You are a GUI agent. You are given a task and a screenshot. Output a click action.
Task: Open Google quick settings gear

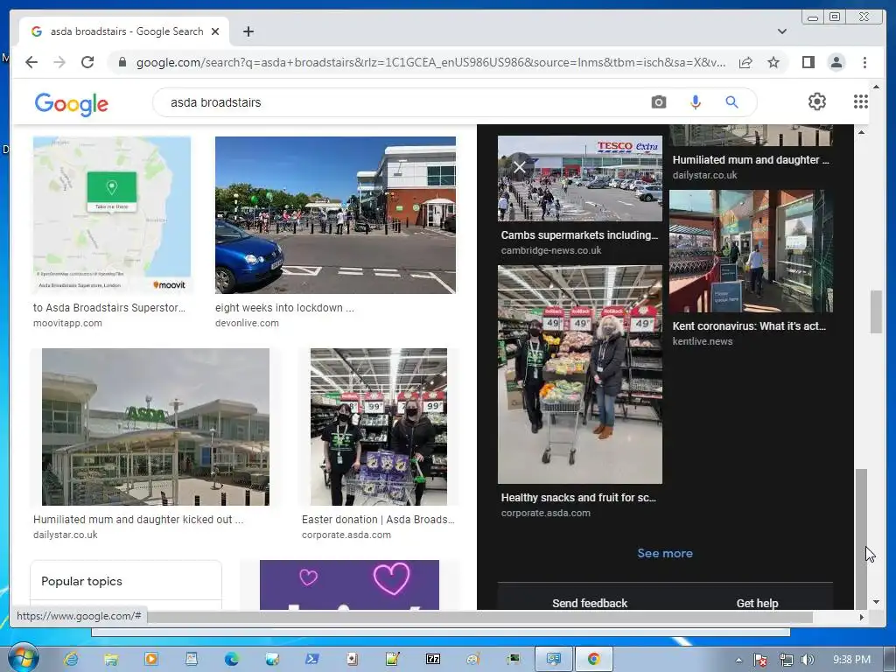pos(817,101)
